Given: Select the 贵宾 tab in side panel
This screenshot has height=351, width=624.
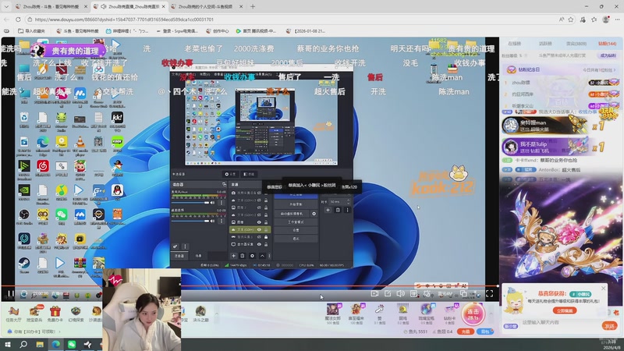Looking at the screenshot, I should tap(576, 44).
